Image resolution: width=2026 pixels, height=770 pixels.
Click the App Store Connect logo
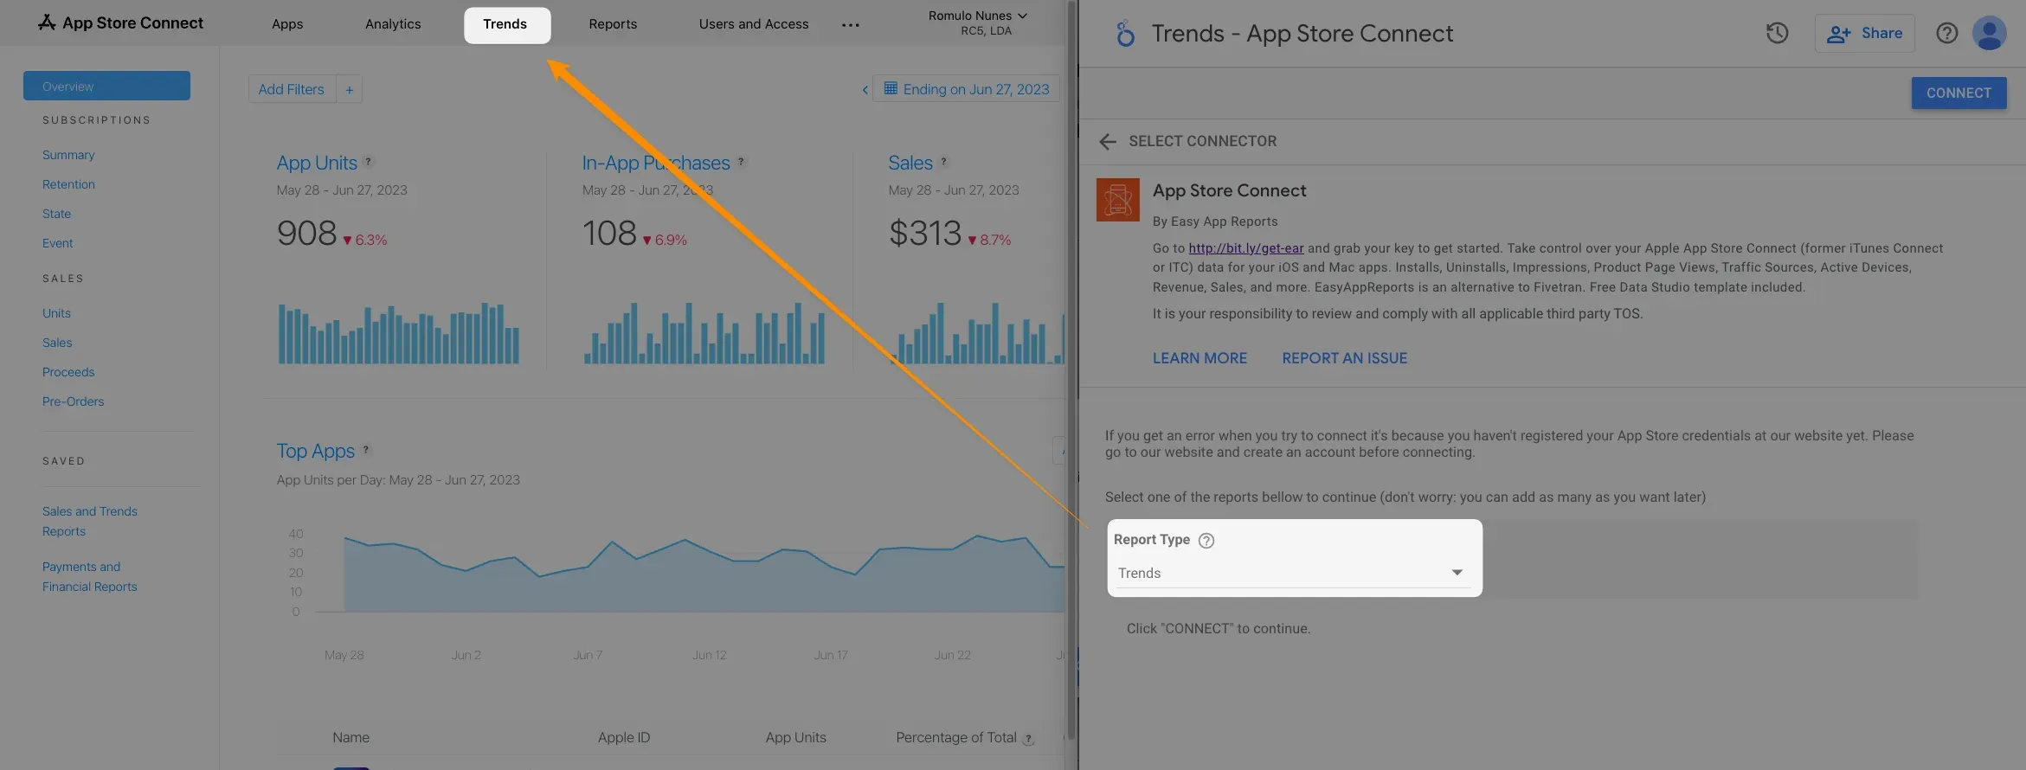tap(120, 23)
